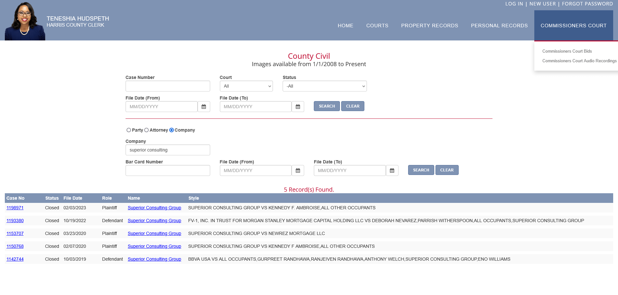Open Superior Consulting Group link for case 1153707
The height and width of the screenshot is (295, 618).
click(154, 233)
